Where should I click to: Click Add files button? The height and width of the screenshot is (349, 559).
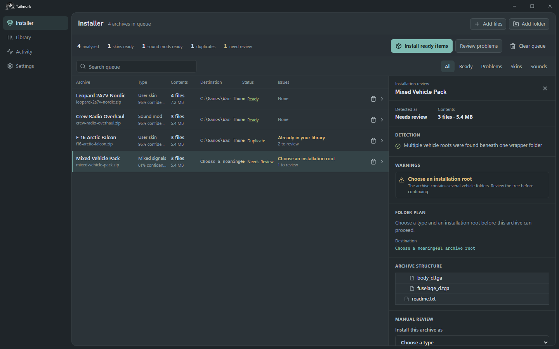tap(488, 24)
